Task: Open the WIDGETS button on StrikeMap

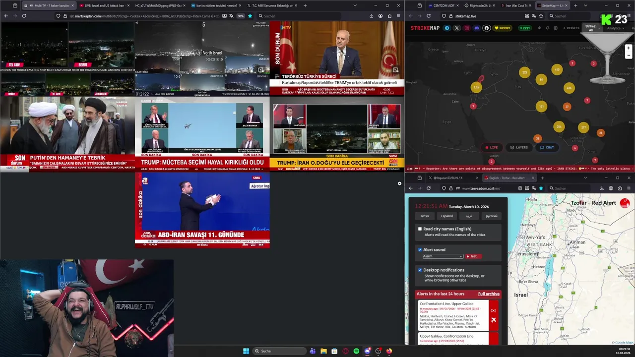Action: (x=571, y=28)
